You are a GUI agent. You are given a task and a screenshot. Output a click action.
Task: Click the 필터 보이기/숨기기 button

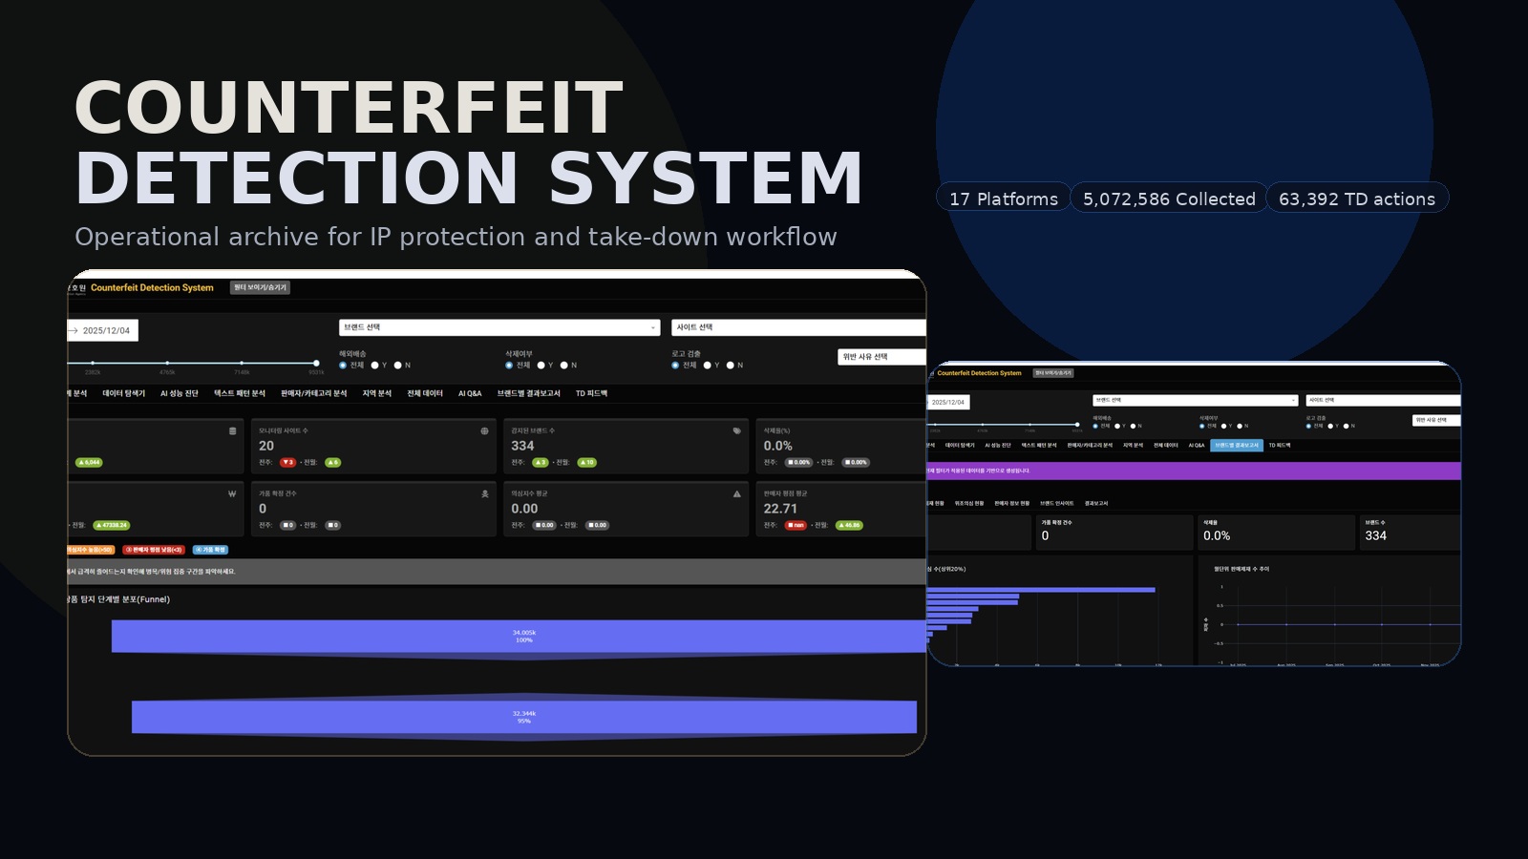tap(261, 287)
